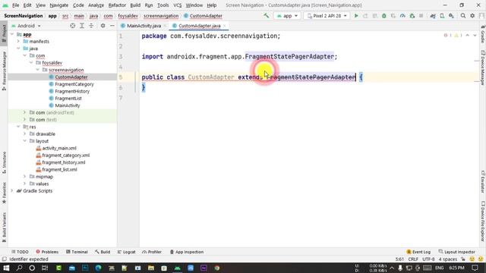Click the UTF-8 encoding in the status bar
Image resolution: width=486 pixels, height=273 pixels.
[x=428, y=259]
